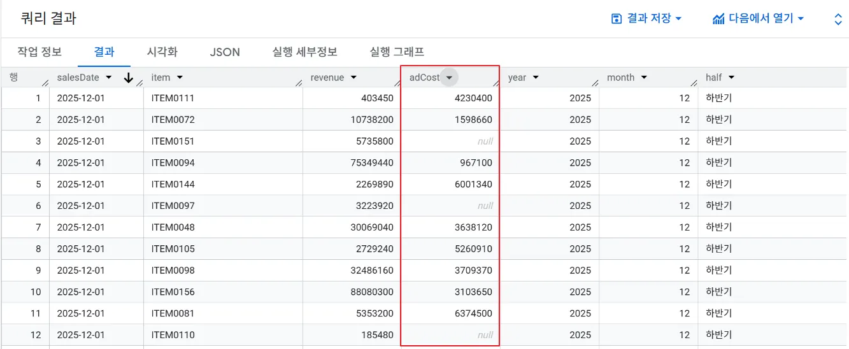Switch to the 시각화 tab

coord(162,52)
